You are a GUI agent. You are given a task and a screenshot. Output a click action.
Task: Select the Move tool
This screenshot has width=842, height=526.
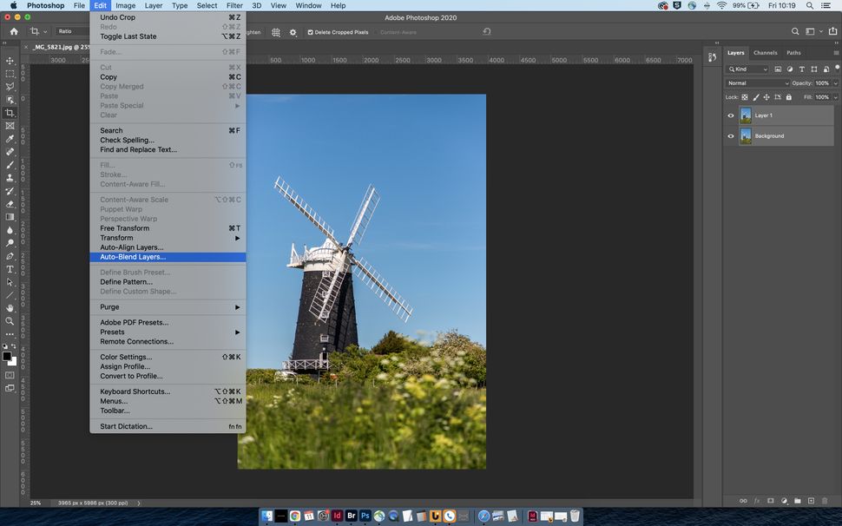pyautogui.click(x=10, y=61)
